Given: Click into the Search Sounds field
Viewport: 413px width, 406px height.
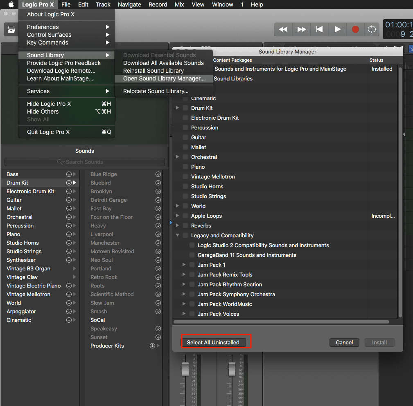Looking at the screenshot, I should point(85,162).
